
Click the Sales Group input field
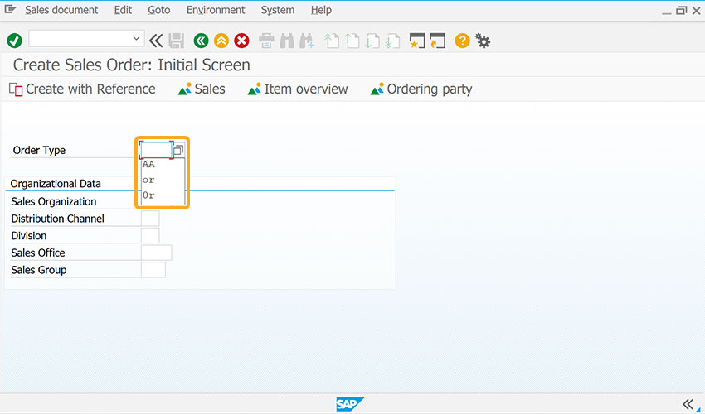click(153, 270)
